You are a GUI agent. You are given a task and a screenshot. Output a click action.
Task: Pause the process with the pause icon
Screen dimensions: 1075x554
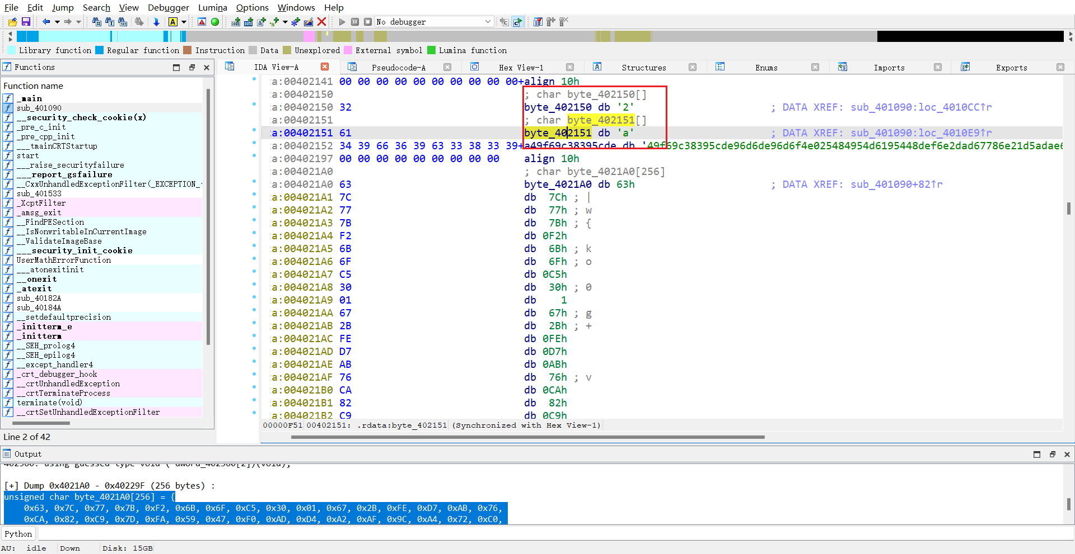click(x=355, y=22)
